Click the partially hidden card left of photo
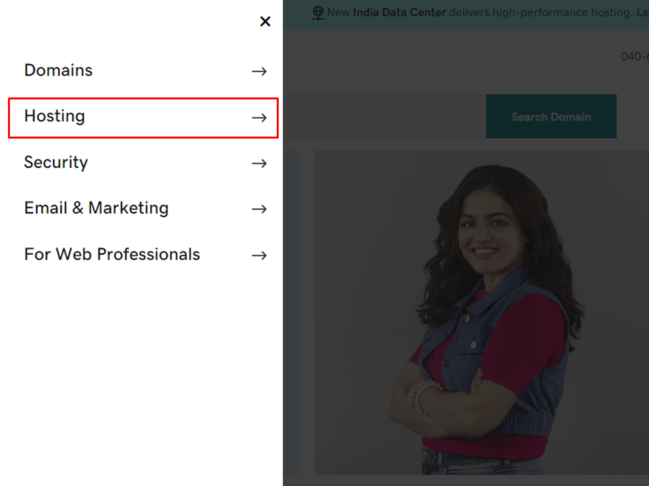Image resolution: width=649 pixels, height=486 pixels. 291,312
